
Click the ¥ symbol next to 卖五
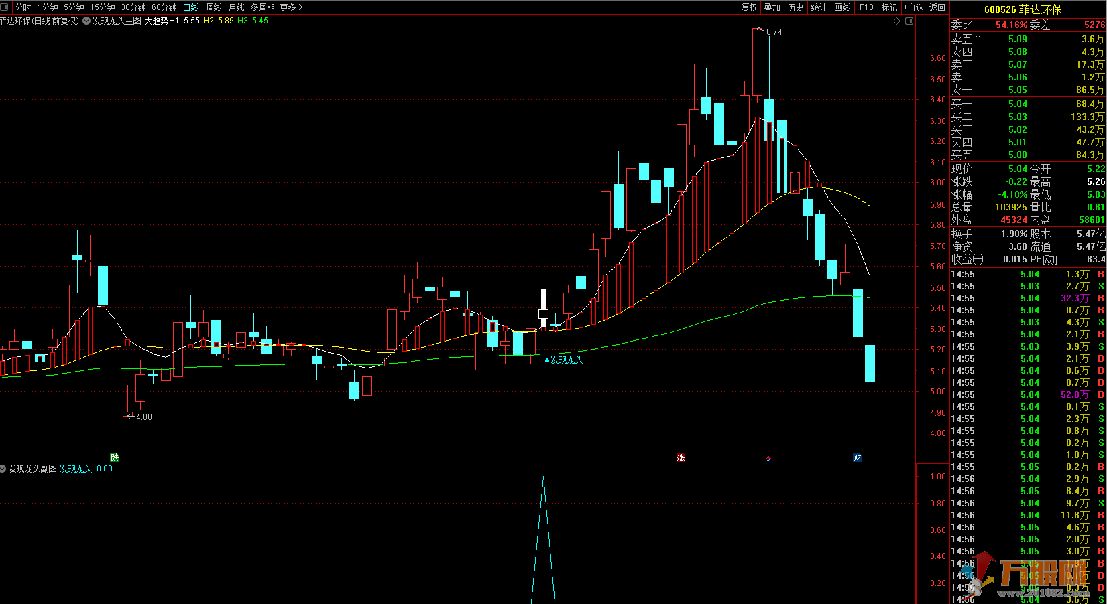(x=978, y=40)
